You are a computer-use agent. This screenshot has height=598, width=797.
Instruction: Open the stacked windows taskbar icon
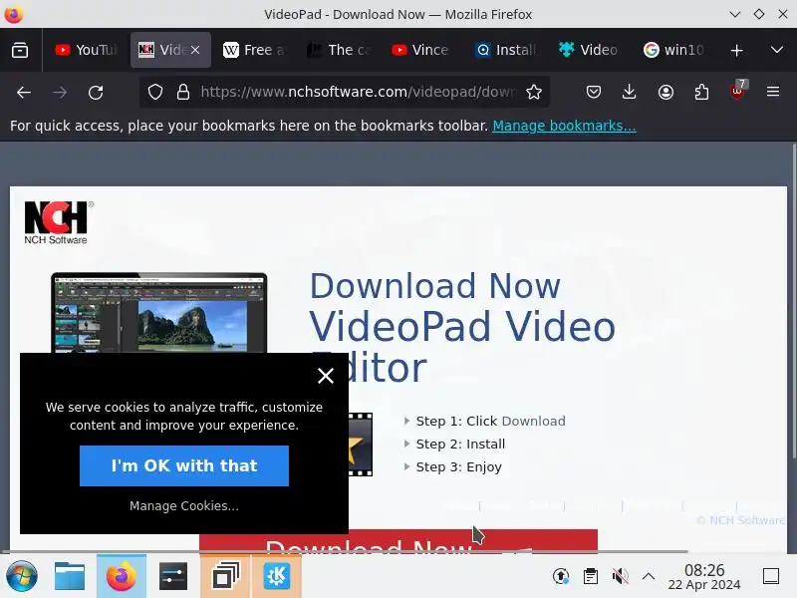(226, 576)
